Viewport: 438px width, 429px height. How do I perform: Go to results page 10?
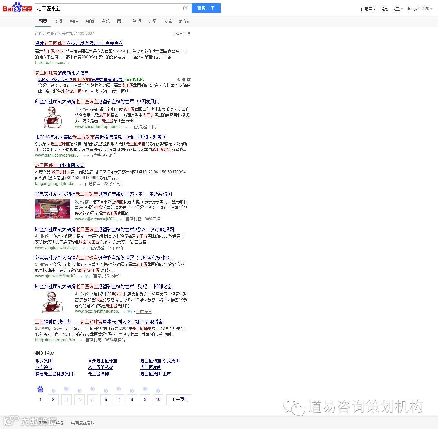[x=158, y=399]
